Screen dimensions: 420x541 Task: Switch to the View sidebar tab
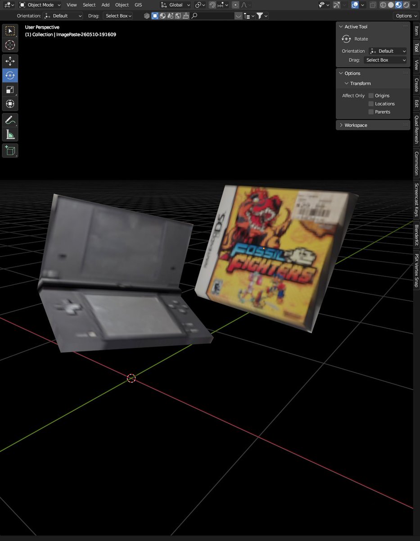pyautogui.click(x=416, y=65)
